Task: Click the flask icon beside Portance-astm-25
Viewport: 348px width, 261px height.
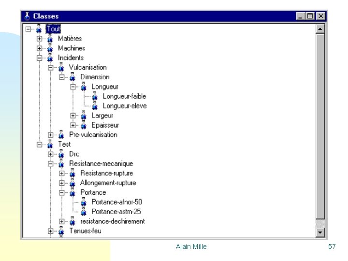Action: 84,212
